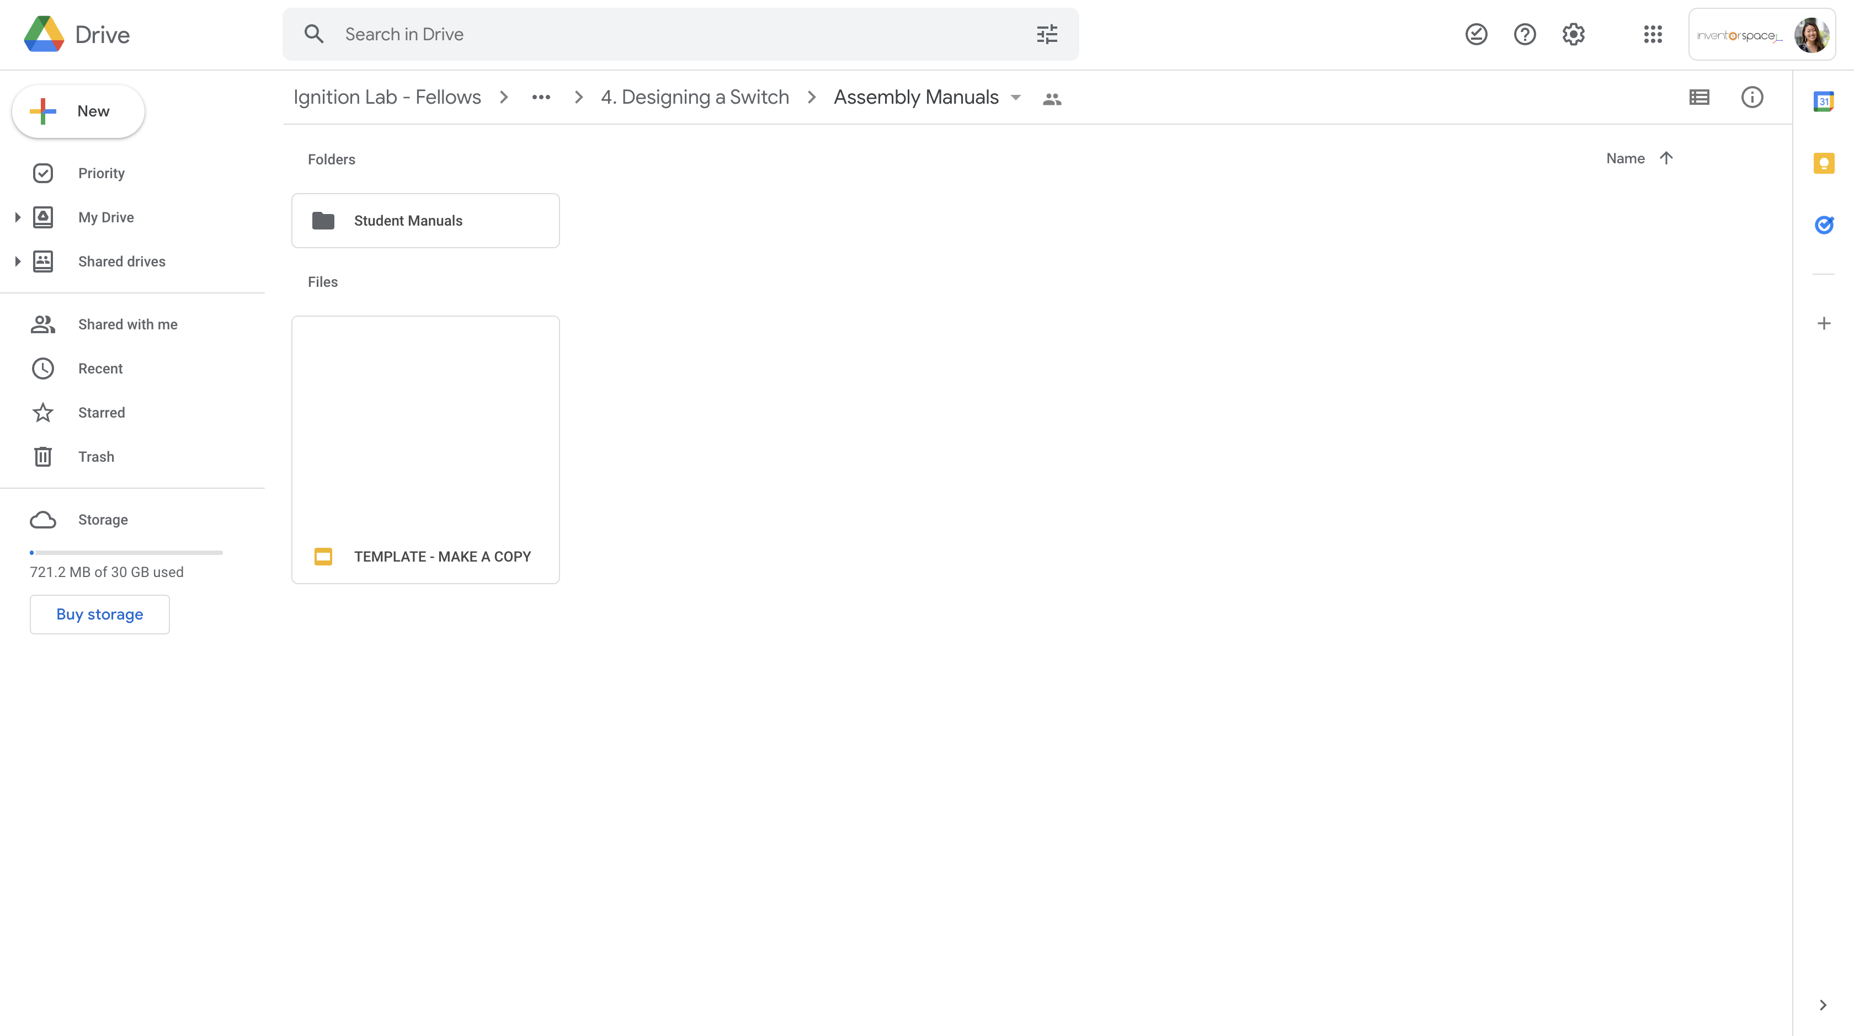Screen dimensions: 1854x1036
Task: Click the New button
Action: pyautogui.click(x=78, y=111)
